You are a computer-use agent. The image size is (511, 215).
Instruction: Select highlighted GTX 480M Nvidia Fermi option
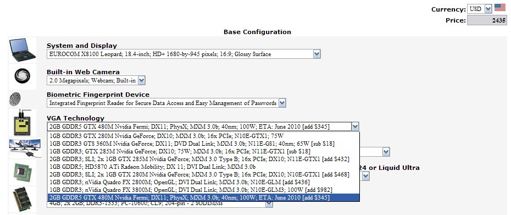click(x=203, y=198)
